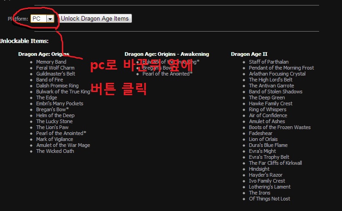Image resolution: width=342 pixels, height=211 pixels.
Task: Click the 'Dragon Age: Origins - Awakening' heading
Action: click(x=166, y=54)
